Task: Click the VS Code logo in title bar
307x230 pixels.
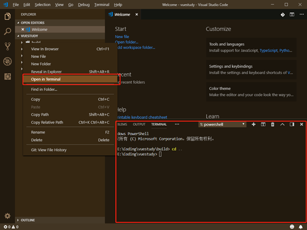Action: click(6, 4)
